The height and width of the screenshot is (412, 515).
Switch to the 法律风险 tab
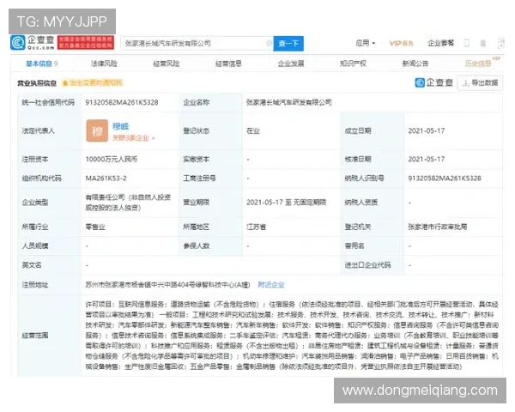click(104, 64)
